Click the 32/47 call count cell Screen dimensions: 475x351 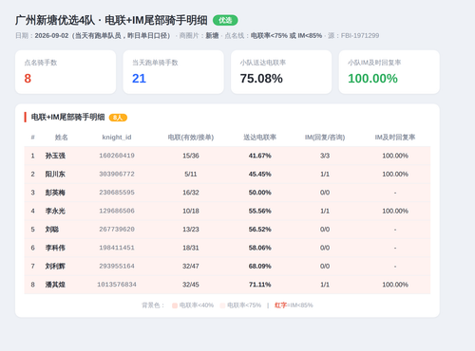point(191,267)
